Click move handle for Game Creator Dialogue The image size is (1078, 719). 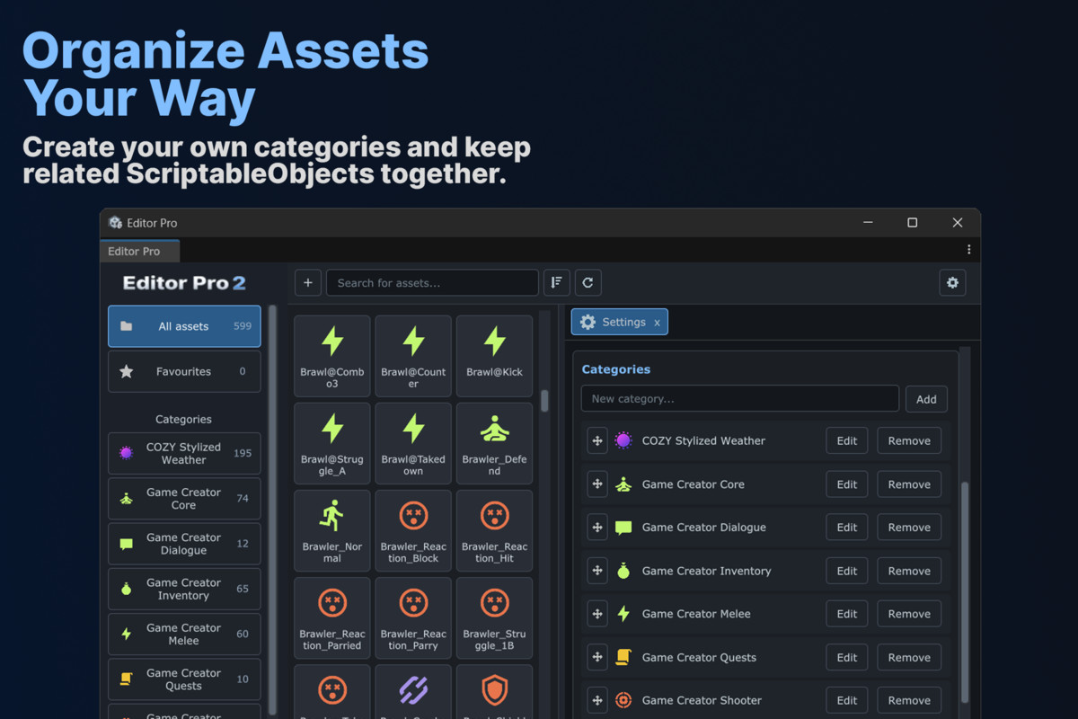point(597,527)
